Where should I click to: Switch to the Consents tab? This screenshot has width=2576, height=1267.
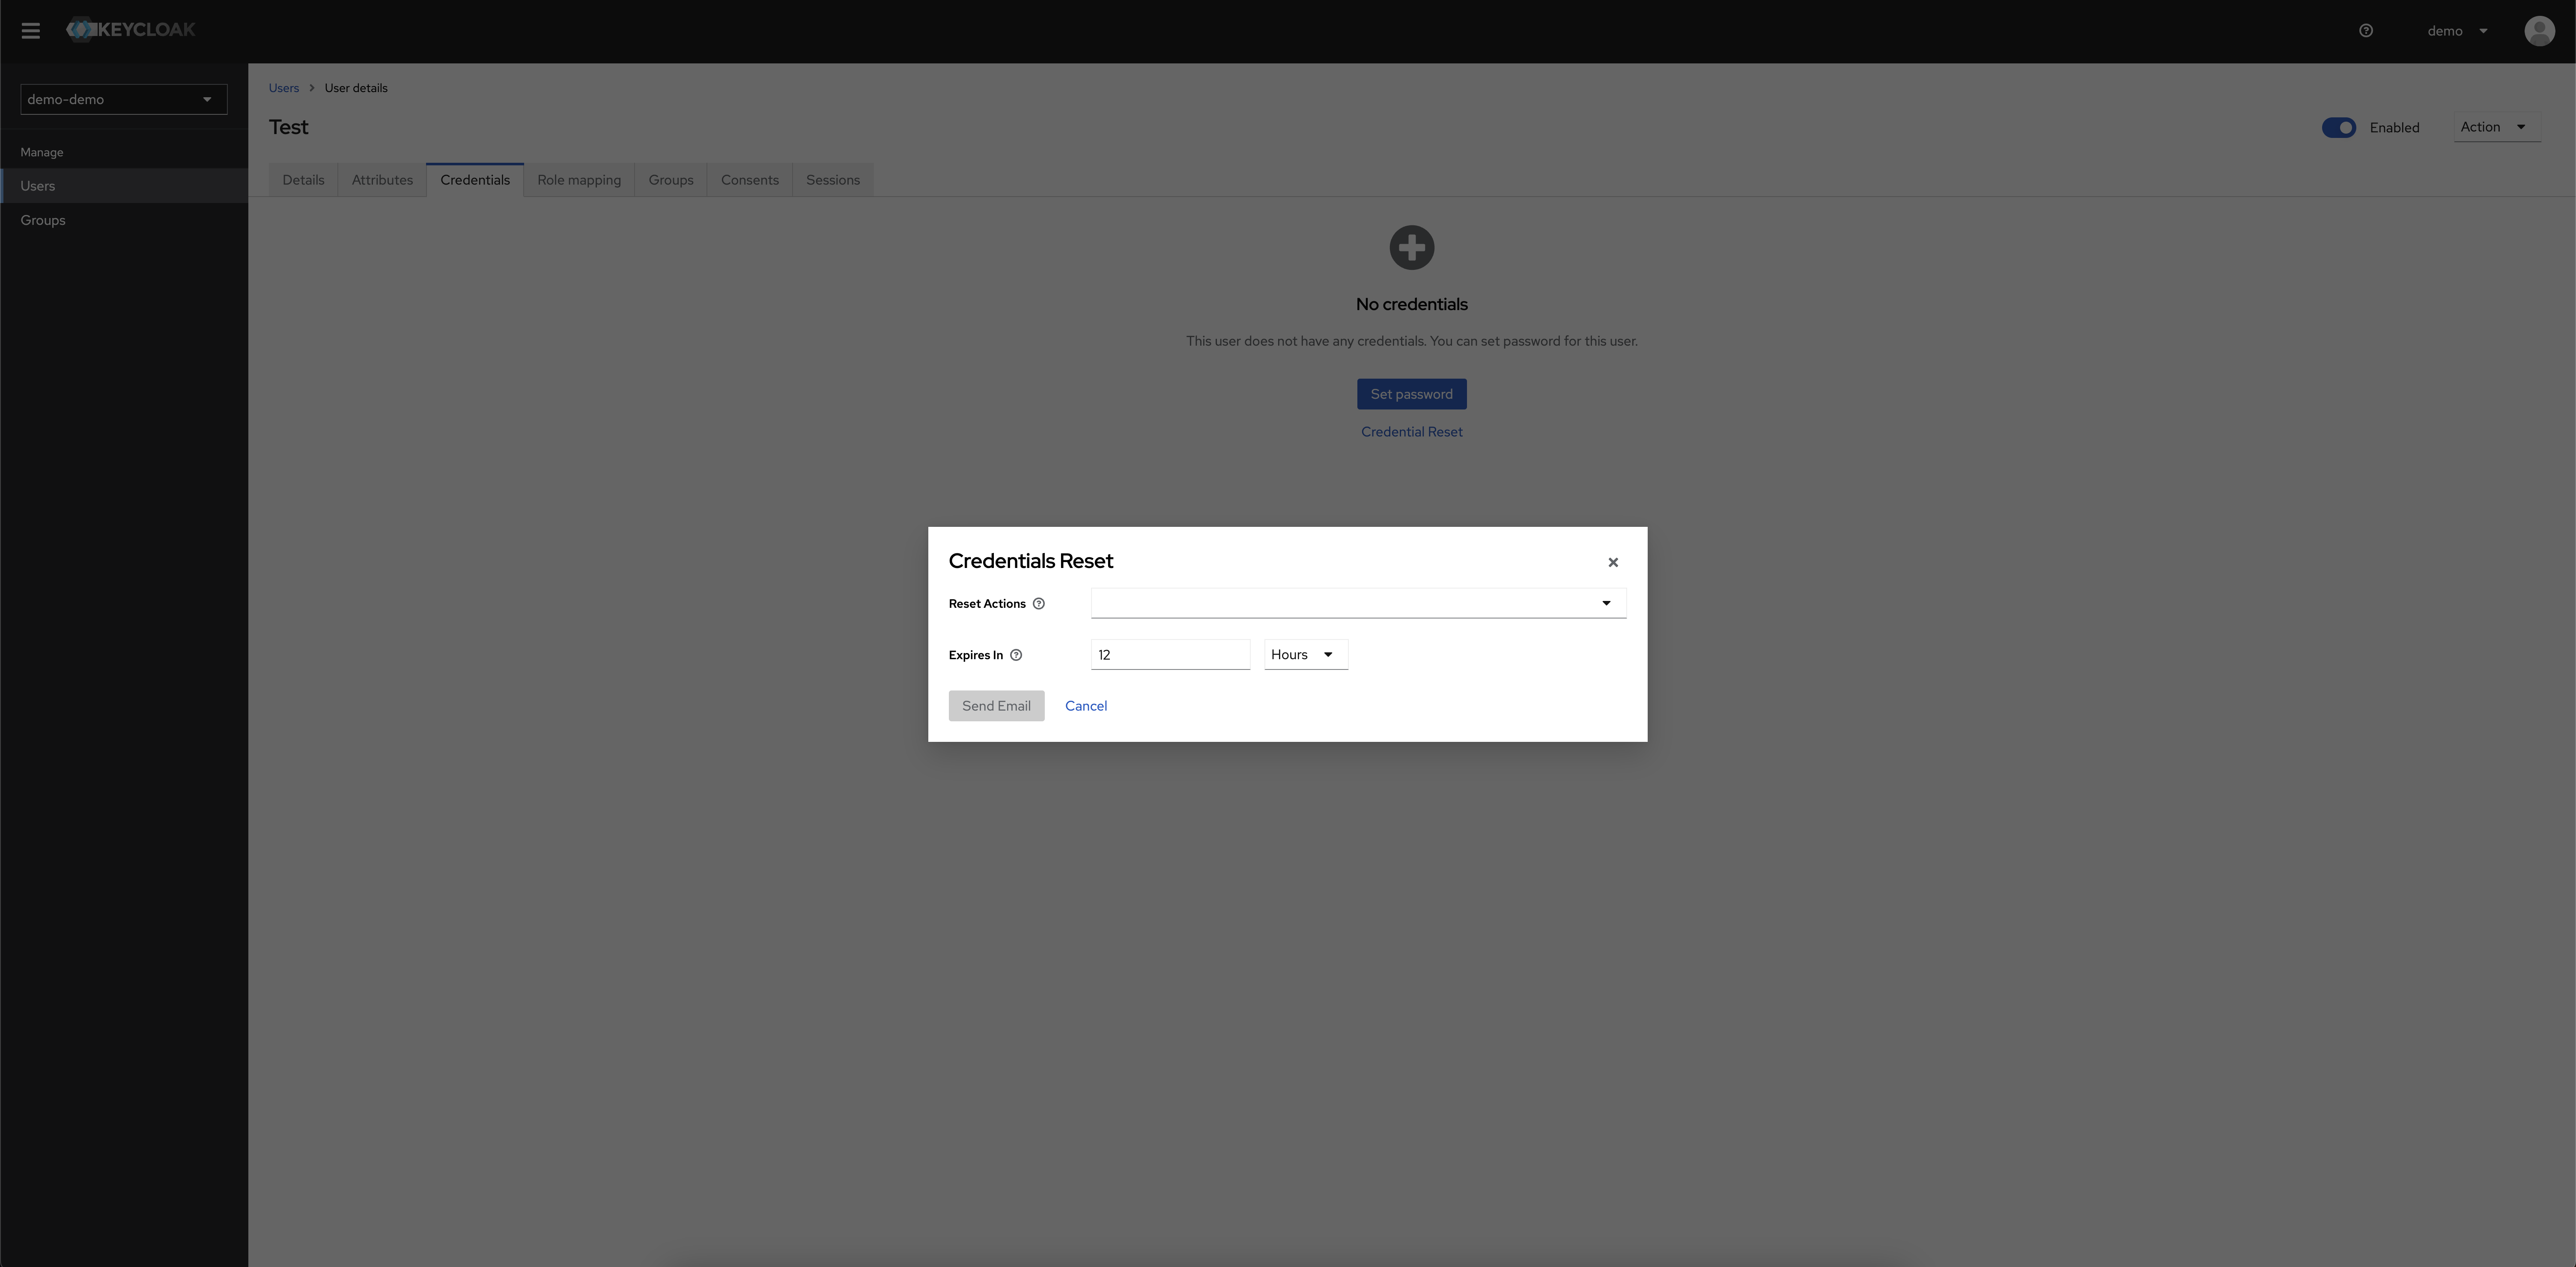point(750,180)
